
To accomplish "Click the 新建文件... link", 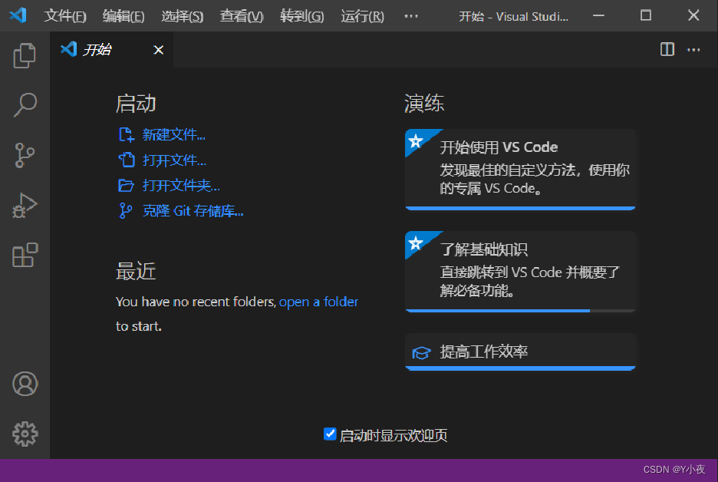I will point(173,135).
